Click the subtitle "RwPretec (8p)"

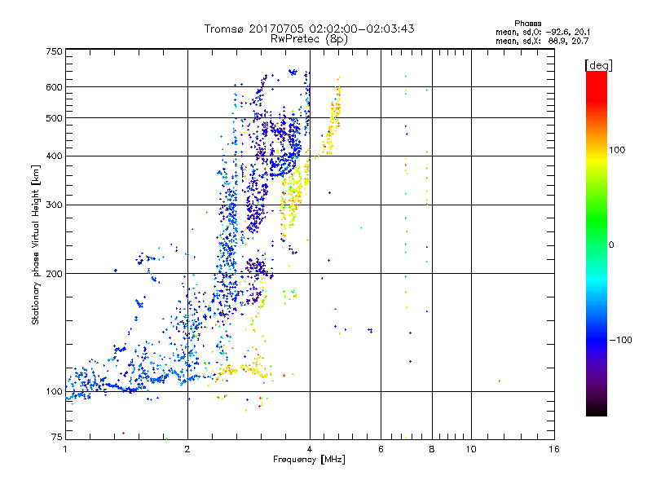tap(309, 39)
